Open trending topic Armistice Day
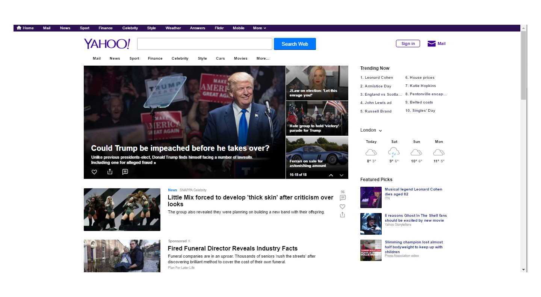Viewport: 541px width, 297px height. 378,86
